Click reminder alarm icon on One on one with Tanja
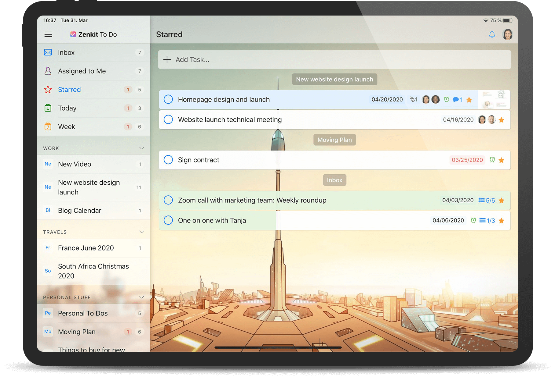Viewport: 555px width, 377px height. 473,220
